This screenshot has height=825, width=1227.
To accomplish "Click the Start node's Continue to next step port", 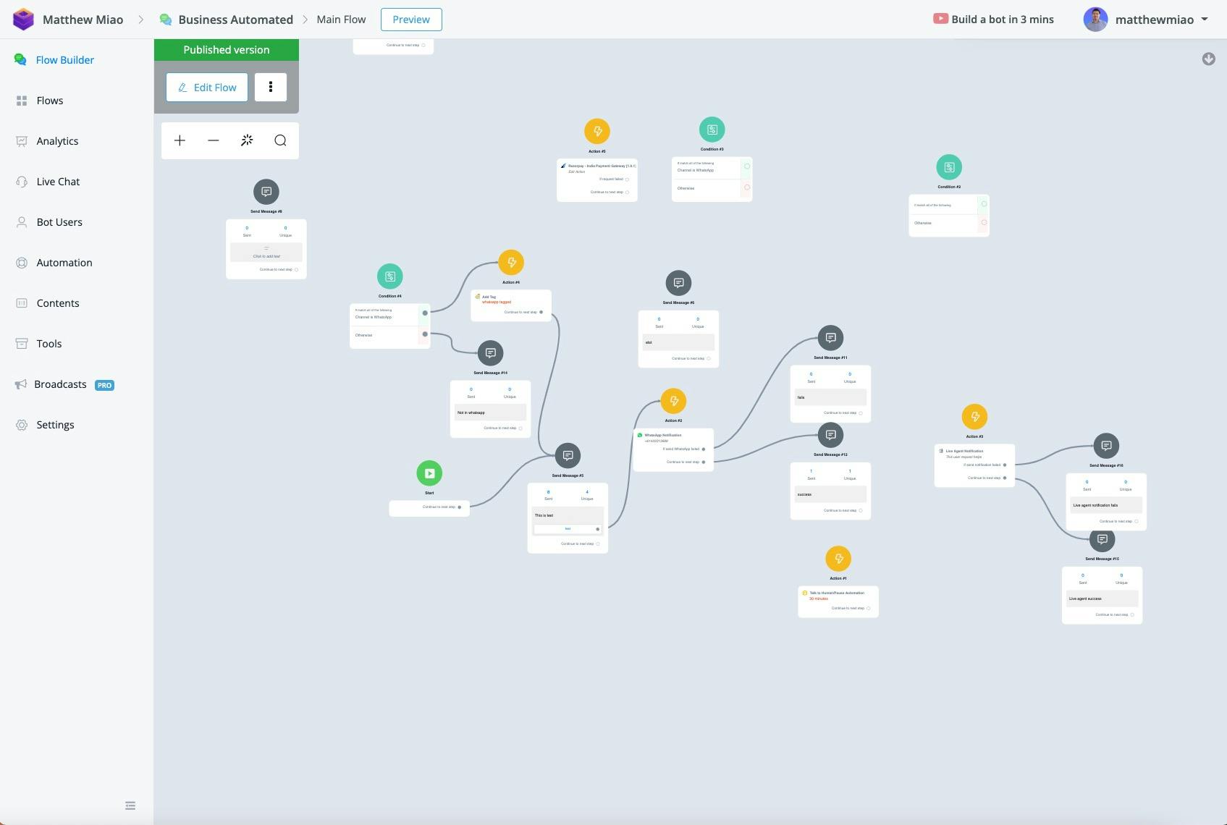I will [x=459, y=507].
